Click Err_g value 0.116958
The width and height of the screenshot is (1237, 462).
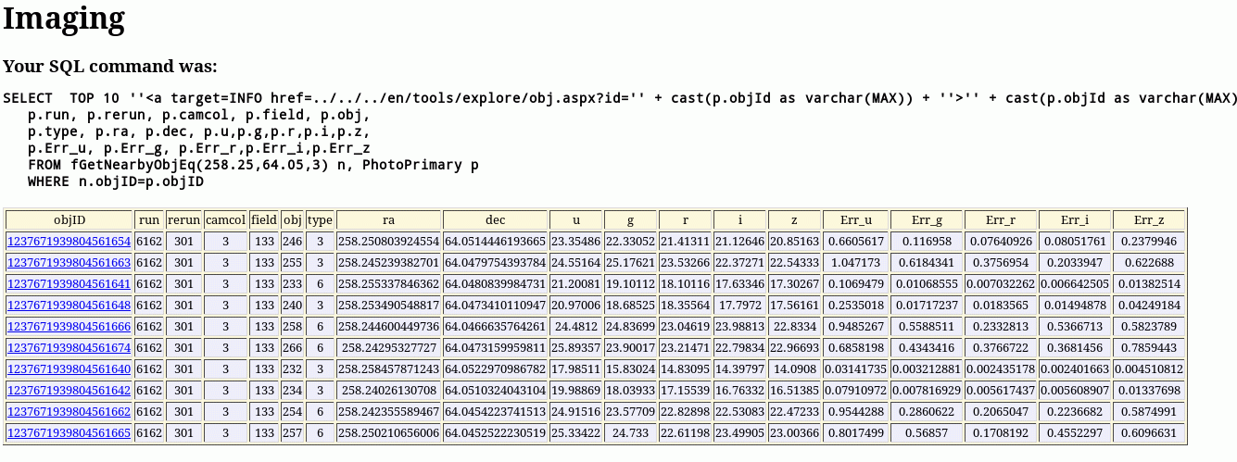(x=927, y=241)
